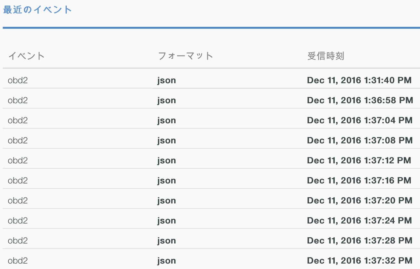
Task: Open json format of 1:37:28 PM row
Action: 166,241
